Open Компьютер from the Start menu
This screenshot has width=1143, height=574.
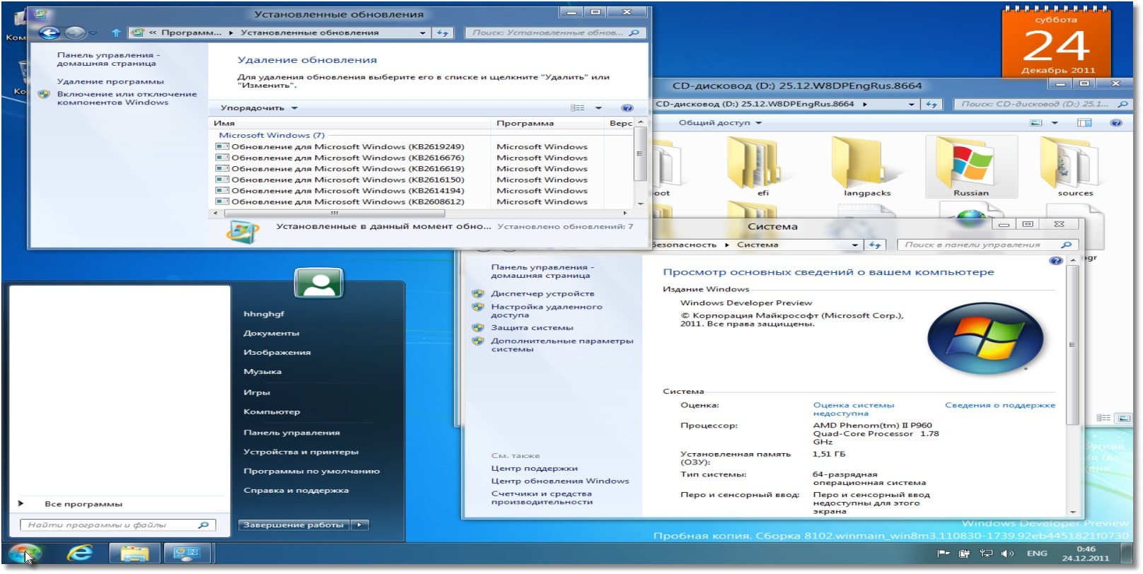(x=272, y=411)
